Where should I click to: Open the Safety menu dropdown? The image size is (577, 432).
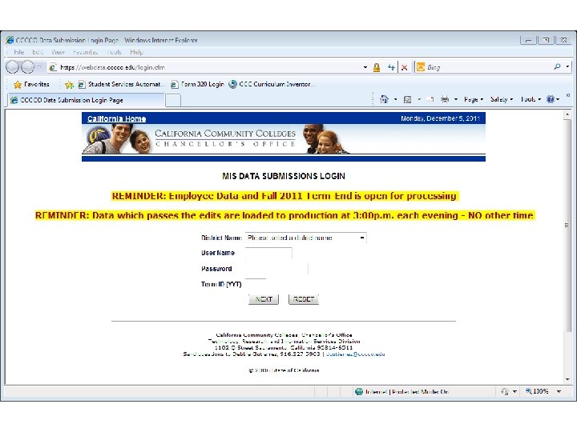tap(502, 99)
